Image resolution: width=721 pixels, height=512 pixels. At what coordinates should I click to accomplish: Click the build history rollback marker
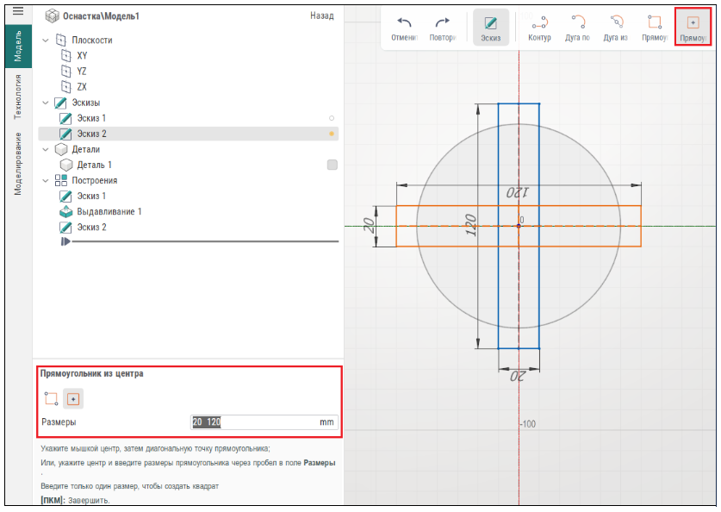[65, 242]
